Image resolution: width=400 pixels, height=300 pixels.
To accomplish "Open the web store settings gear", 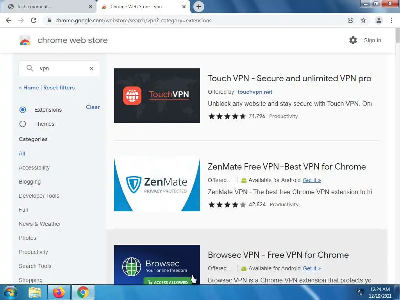I will [353, 40].
